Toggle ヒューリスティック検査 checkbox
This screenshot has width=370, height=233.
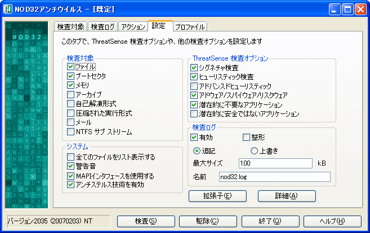194,77
